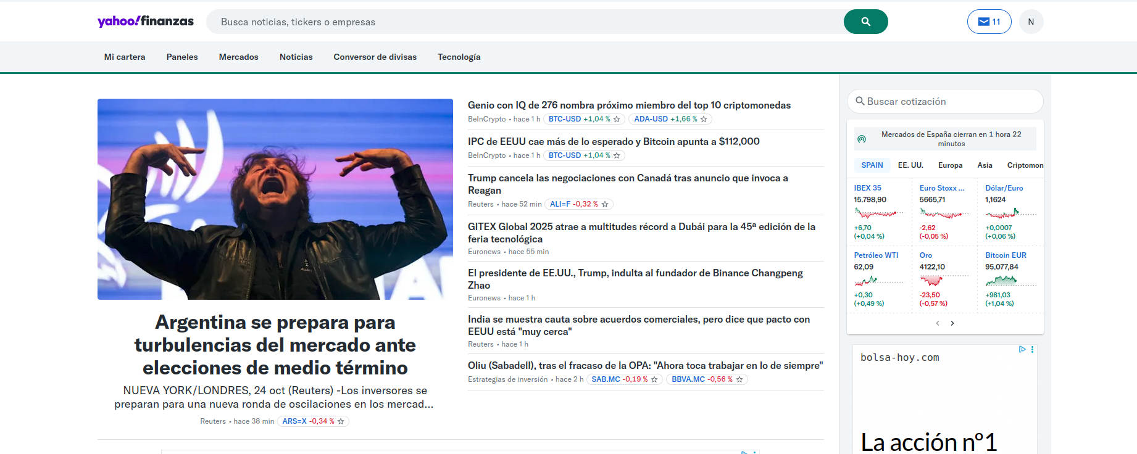Open the Bitcoin EUR quote
The width and height of the screenshot is (1137, 454).
point(1006,255)
